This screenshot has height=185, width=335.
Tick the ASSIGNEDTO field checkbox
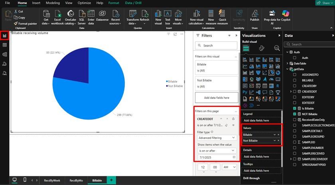(294, 75)
